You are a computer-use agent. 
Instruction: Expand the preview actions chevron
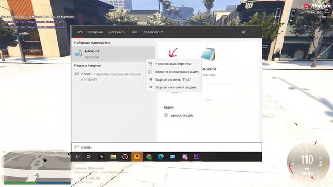pos(208,100)
